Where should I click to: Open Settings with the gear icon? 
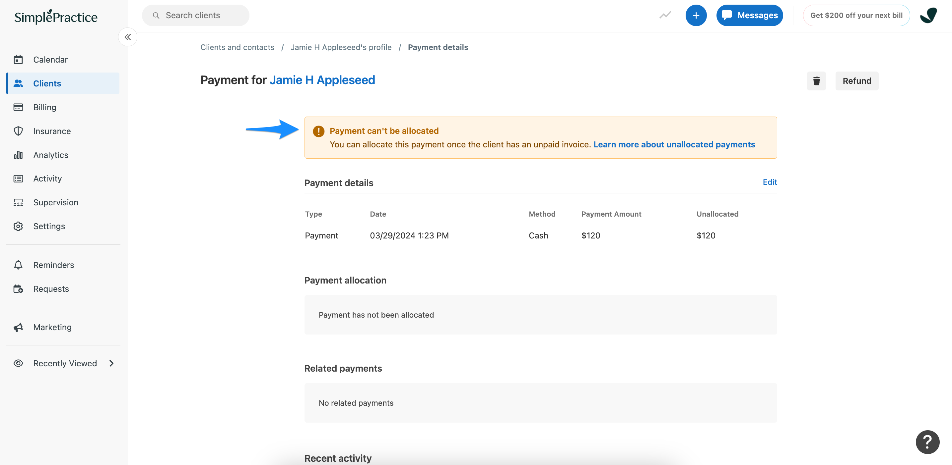pyautogui.click(x=19, y=226)
